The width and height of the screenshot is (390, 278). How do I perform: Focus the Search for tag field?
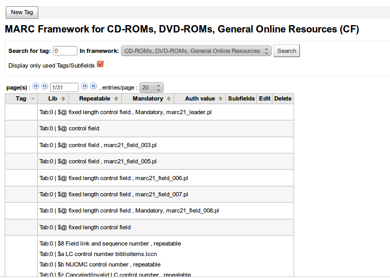(x=65, y=51)
